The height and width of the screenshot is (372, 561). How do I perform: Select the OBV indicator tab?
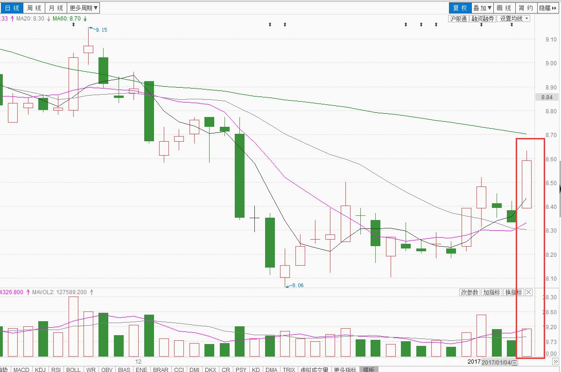point(107,369)
